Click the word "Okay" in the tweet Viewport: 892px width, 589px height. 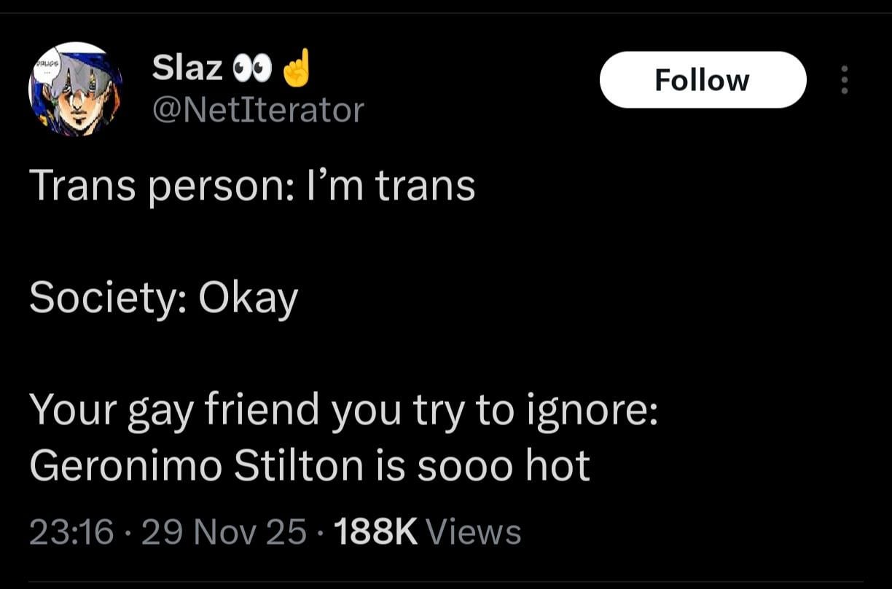[x=249, y=298]
